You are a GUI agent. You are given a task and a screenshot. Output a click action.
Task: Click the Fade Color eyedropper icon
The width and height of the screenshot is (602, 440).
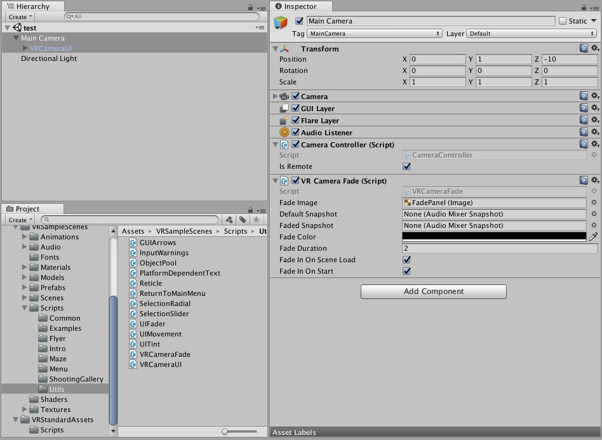coord(593,237)
